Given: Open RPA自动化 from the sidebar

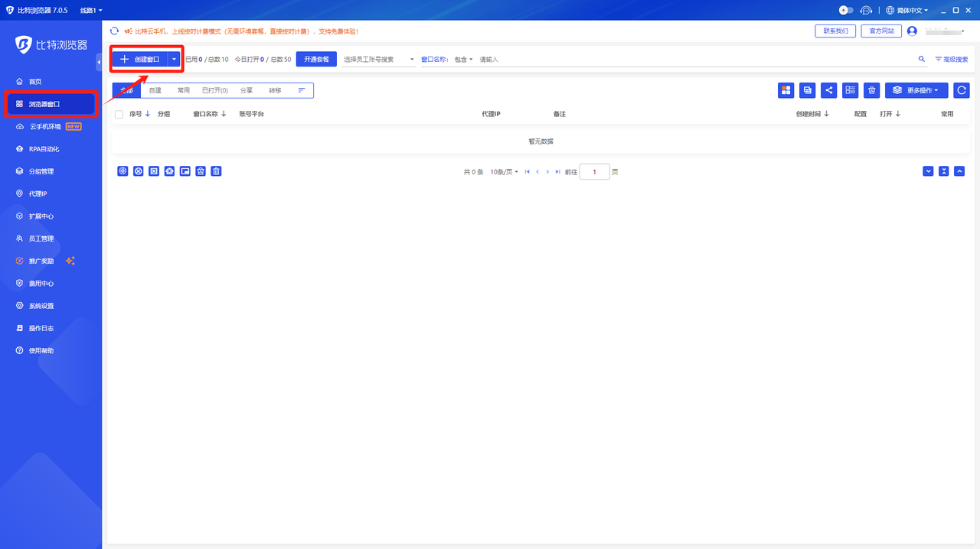Looking at the screenshot, I should [x=47, y=148].
